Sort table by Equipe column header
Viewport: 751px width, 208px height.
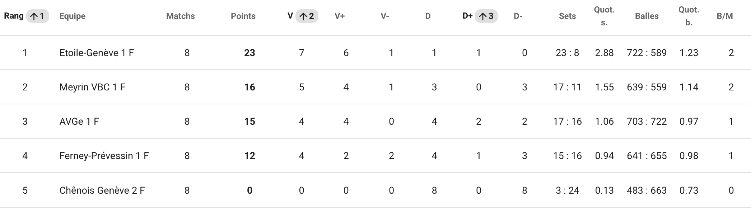click(73, 16)
